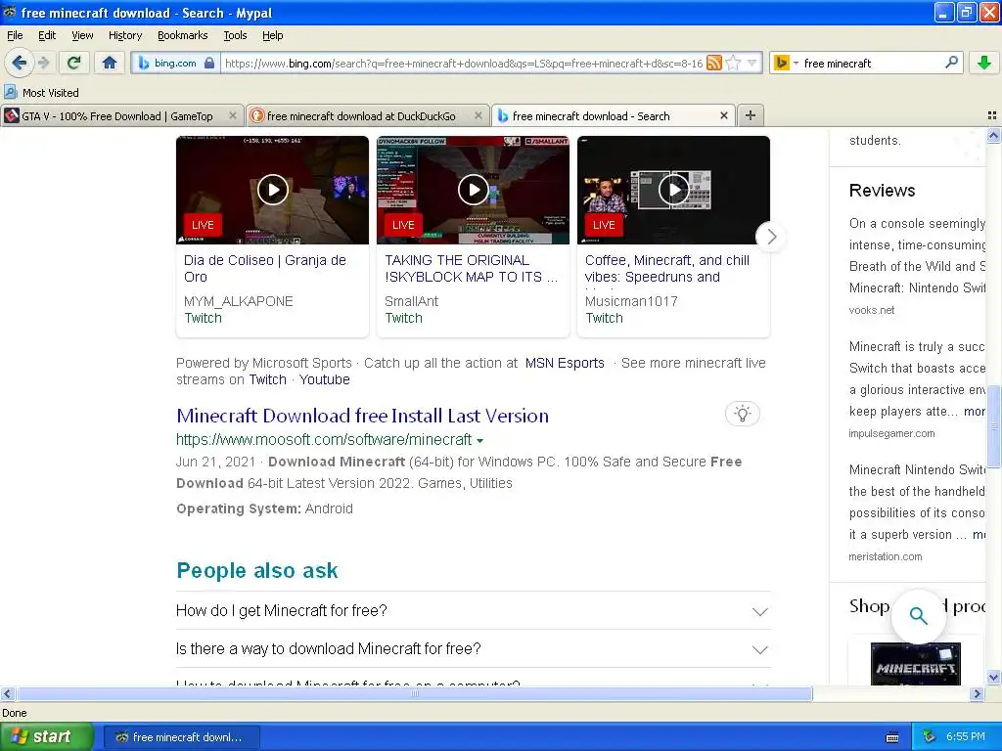Open the Twitch link in Powered by line
The image size is (1002, 751).
(268, 379)
